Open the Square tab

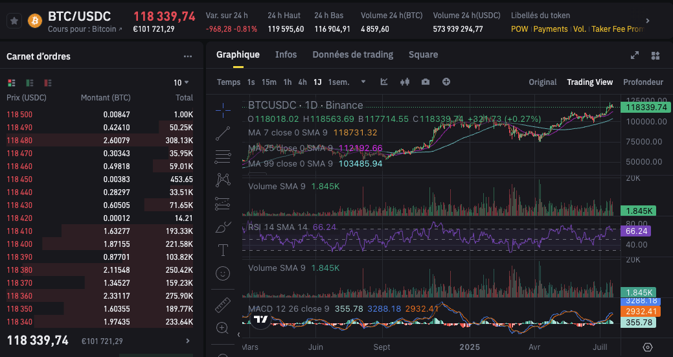423,55
